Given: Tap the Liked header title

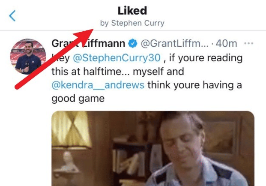Looking at the screenshot, I should tap(132, 11).
